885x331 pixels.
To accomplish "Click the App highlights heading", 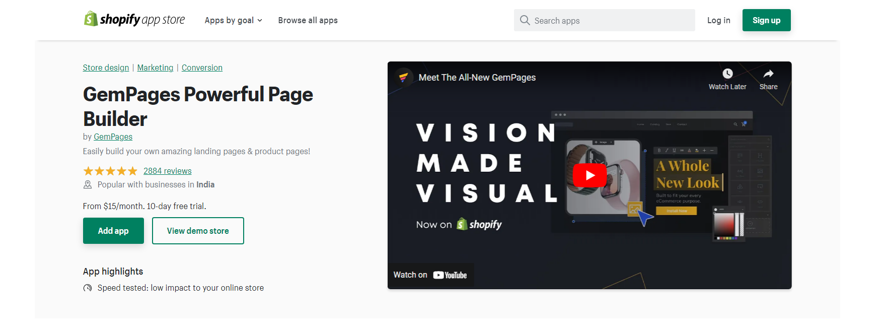I will (x=113, y=272).
